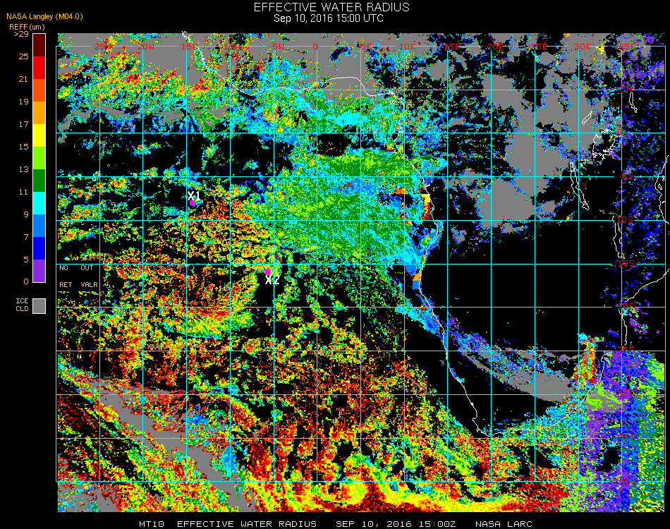
Task: Click the bright red 21-25 legend color
Action: pos(39,68)
